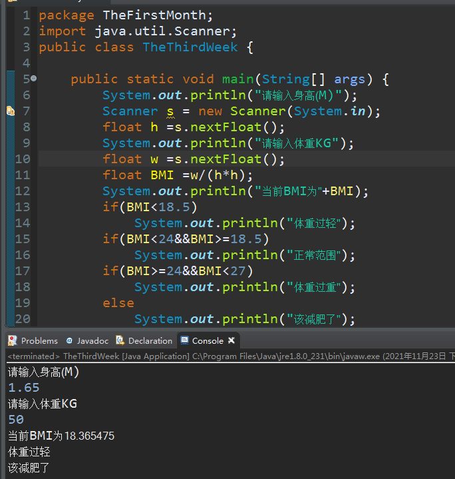Click console prompt 请输入体重KG

(43, 404)
